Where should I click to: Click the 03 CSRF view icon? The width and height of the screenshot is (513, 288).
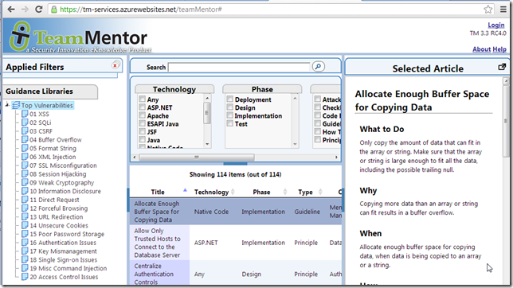pos(25,130)
